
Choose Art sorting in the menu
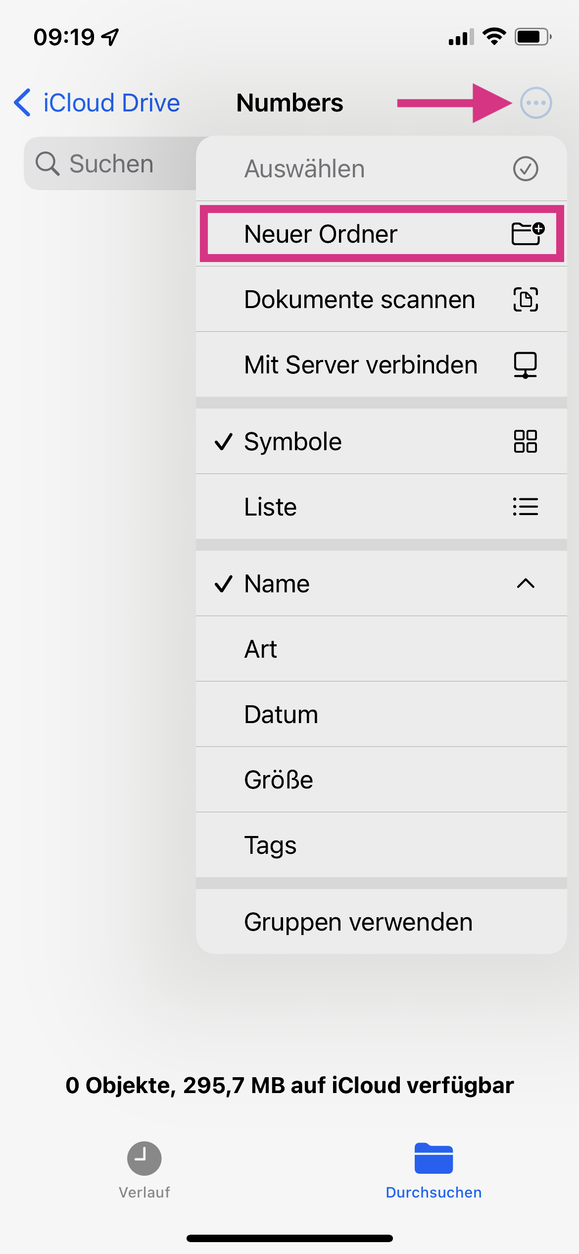[261, 649]
